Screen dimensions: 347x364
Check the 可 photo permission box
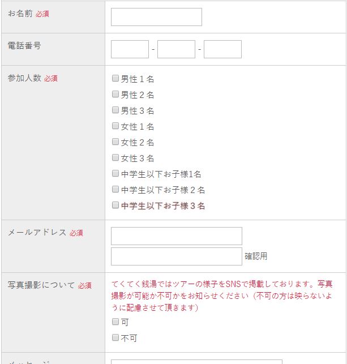pyautogui.click(x=115, y=322)
